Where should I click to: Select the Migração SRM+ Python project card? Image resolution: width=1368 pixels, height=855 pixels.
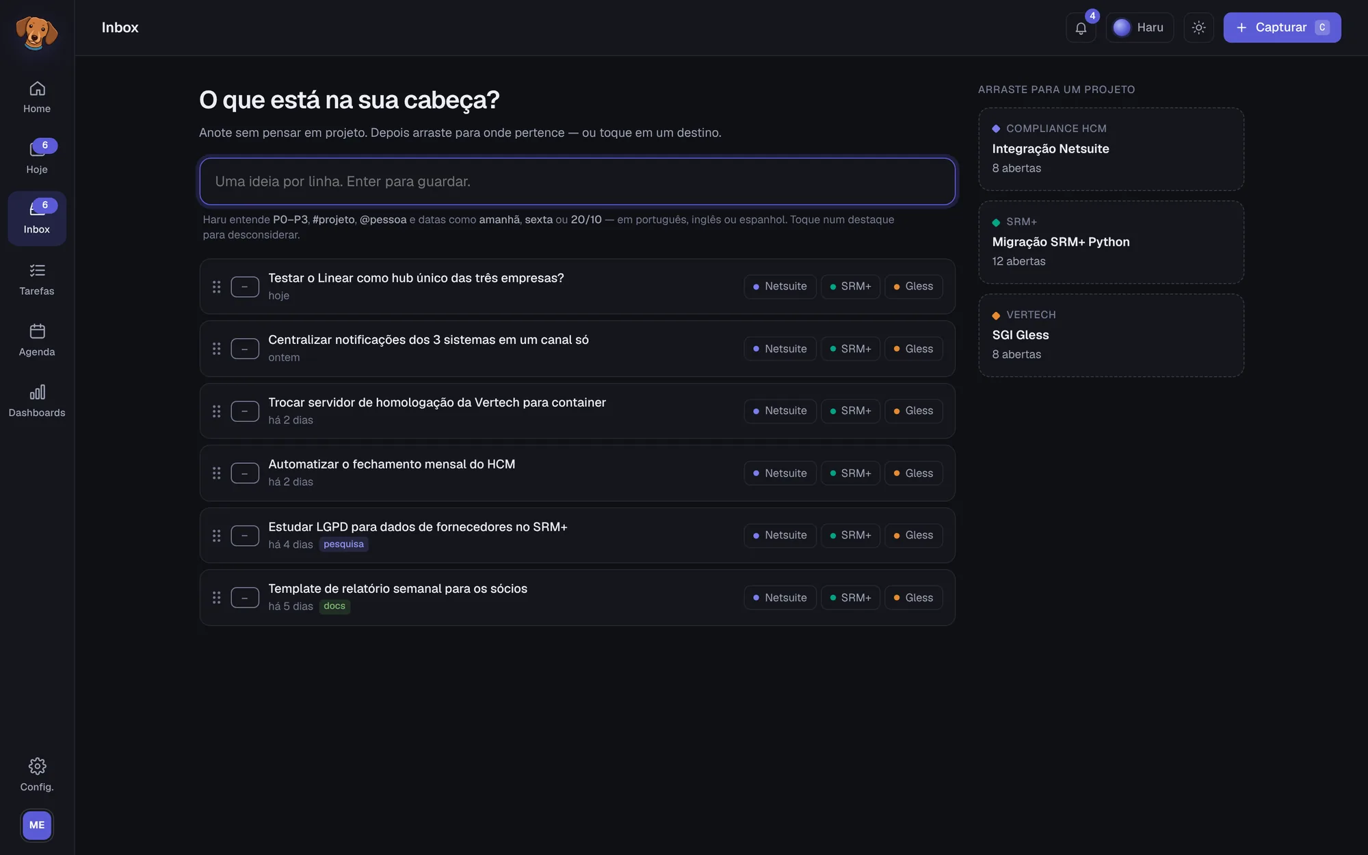(x=1111, y=242)
